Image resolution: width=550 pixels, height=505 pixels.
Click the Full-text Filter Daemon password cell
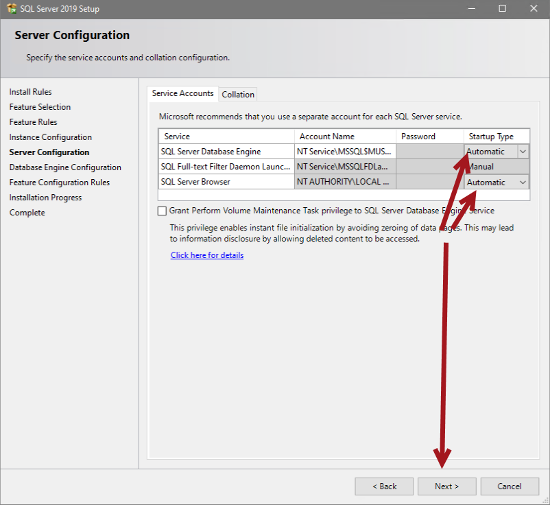click(x=430, y=167)
